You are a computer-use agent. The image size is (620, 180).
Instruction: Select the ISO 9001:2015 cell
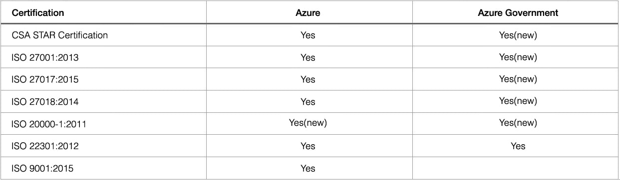(42, 169)
